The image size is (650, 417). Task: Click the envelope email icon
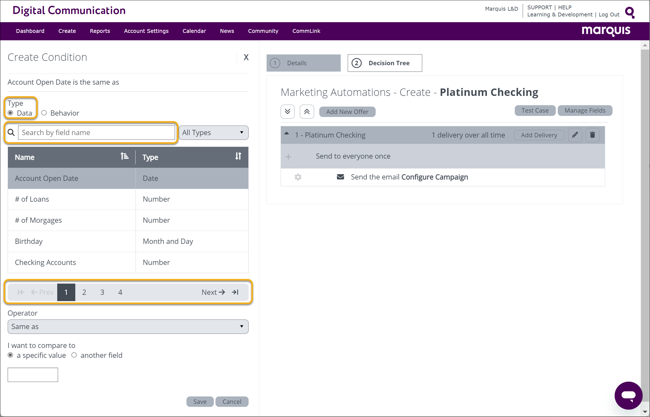[340, 177]
